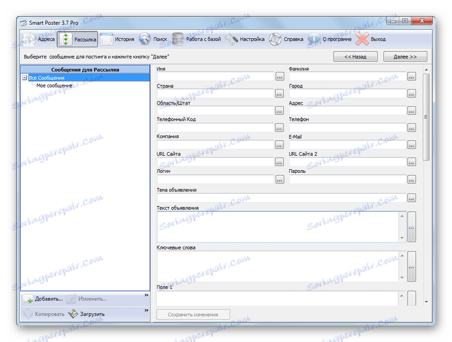Open the ellipsis button for Страна

pyautogui.click(x=280, y=93)
